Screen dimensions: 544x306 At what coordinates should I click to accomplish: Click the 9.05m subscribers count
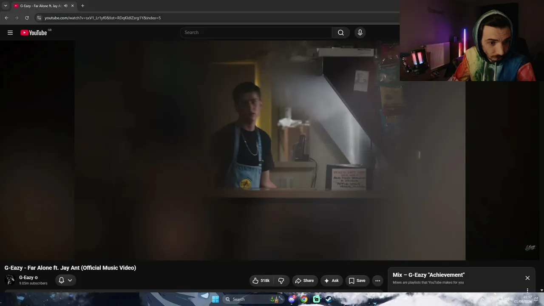point(33,283)
